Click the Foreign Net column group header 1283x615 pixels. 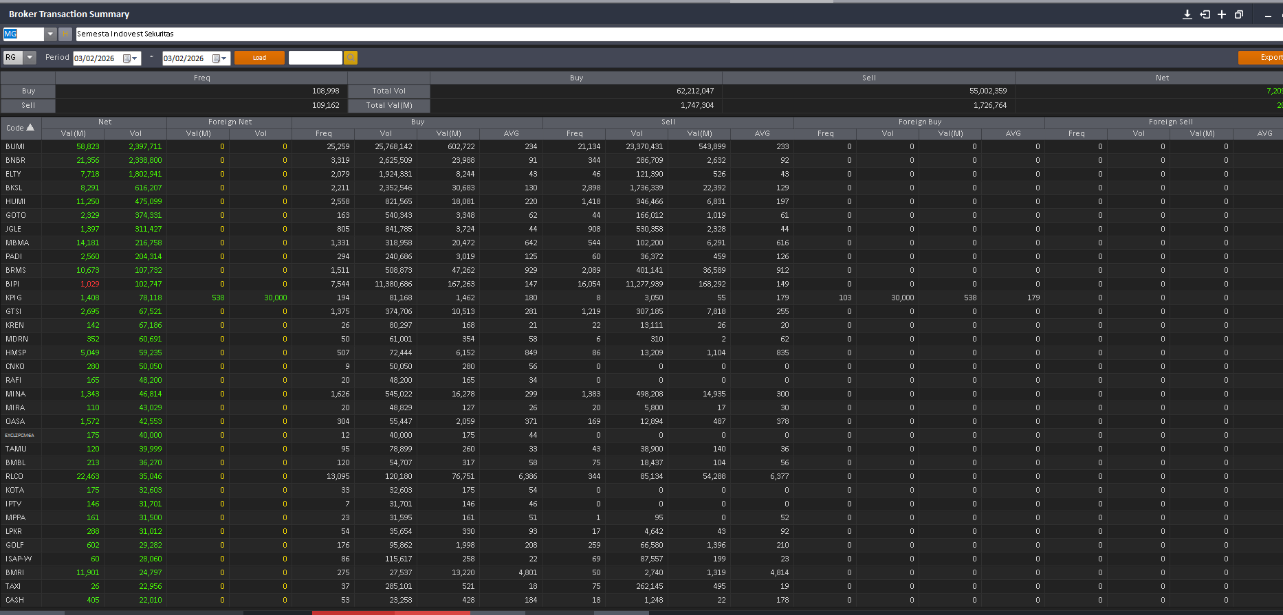pyautogui.click(x=230, y=122)
